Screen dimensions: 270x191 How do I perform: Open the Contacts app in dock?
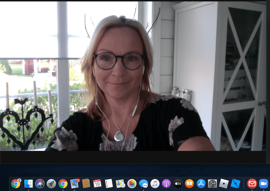86,184
